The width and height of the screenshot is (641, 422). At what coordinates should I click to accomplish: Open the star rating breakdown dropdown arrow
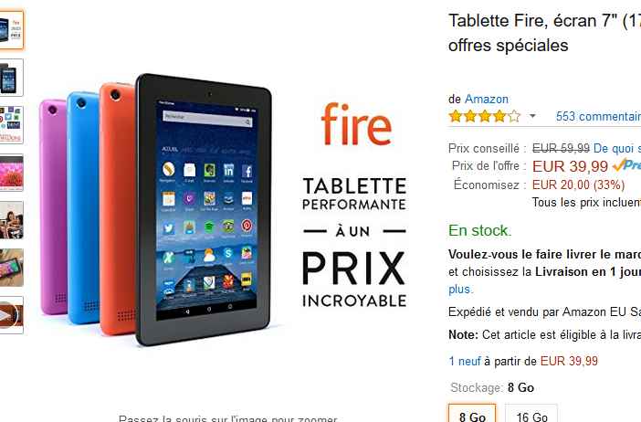point(532,116)
